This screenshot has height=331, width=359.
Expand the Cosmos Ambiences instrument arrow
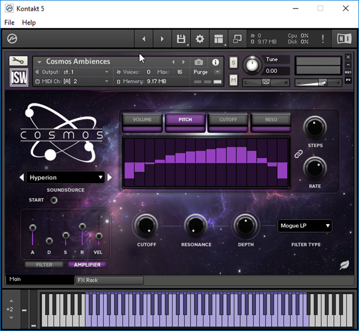[39, 62]
